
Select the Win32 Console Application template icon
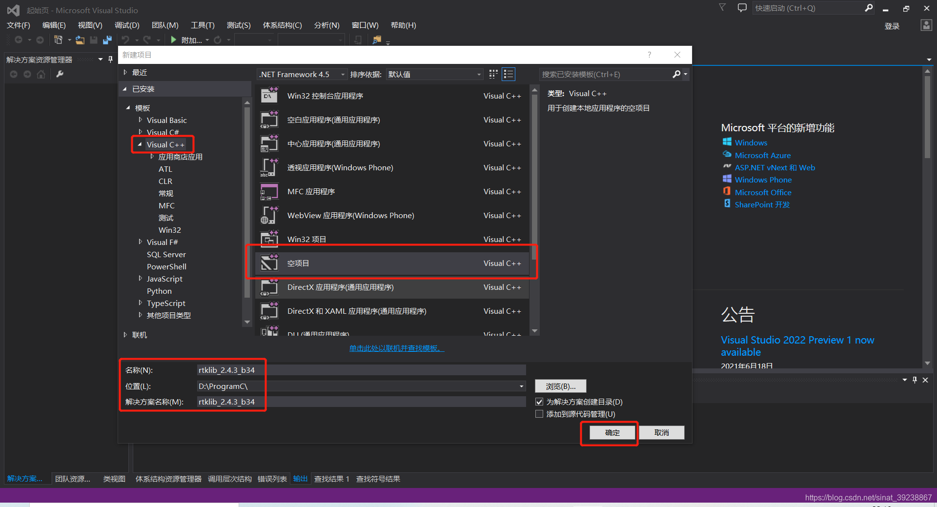(269, 96)
